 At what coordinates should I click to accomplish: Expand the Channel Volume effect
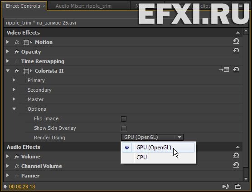pos(8,166)
